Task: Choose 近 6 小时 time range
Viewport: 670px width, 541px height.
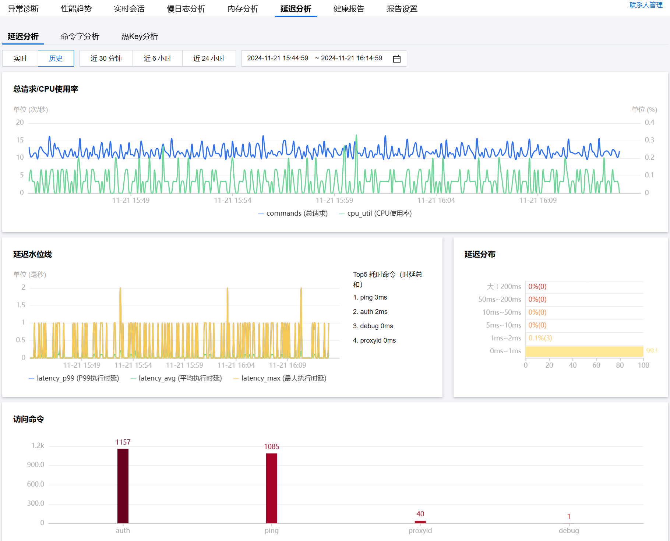Action: pos(157,59)
